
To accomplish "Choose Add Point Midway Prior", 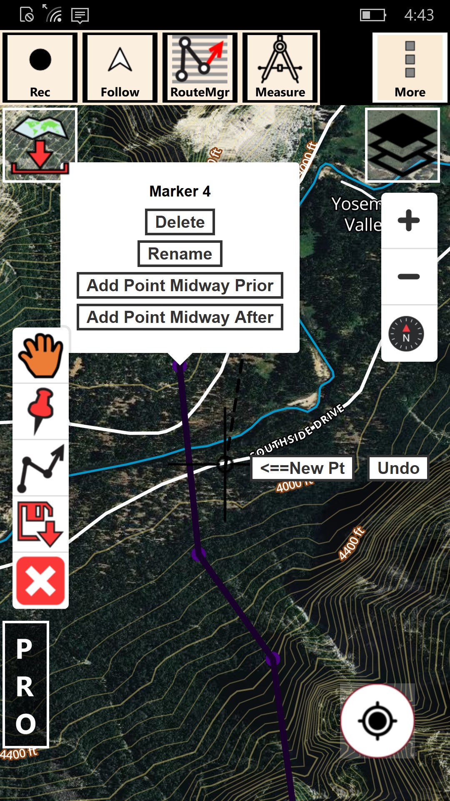I will (x=180, y=285).
